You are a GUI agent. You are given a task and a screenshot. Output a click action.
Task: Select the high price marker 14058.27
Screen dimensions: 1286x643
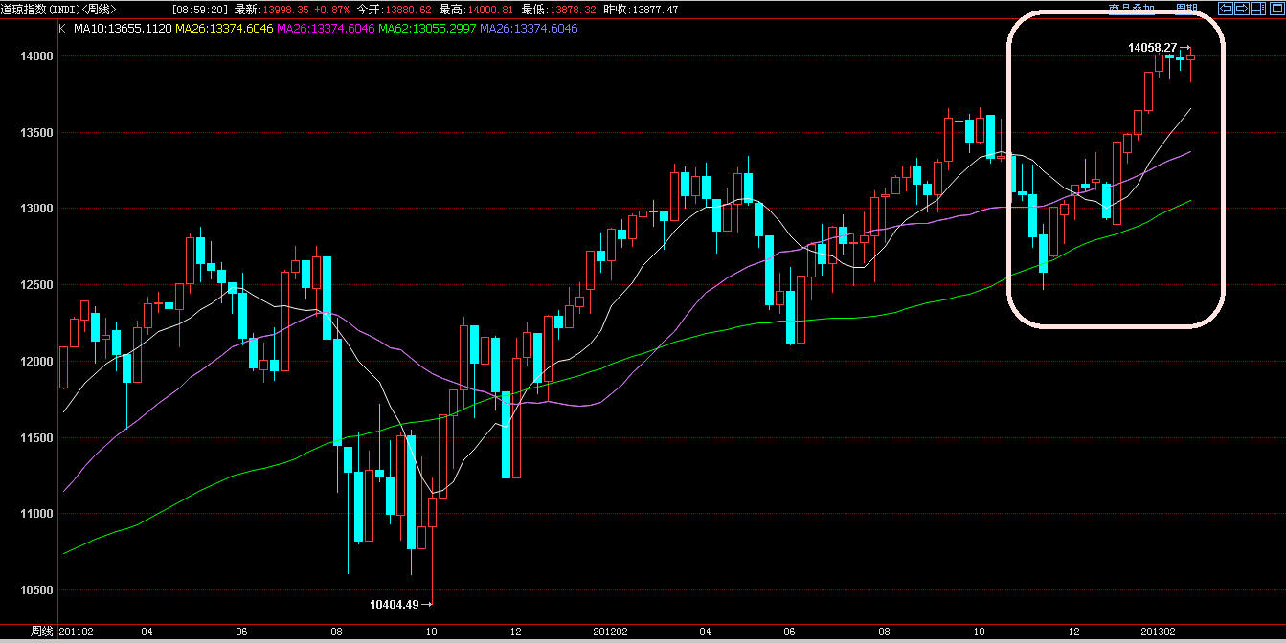[1152, 47]
